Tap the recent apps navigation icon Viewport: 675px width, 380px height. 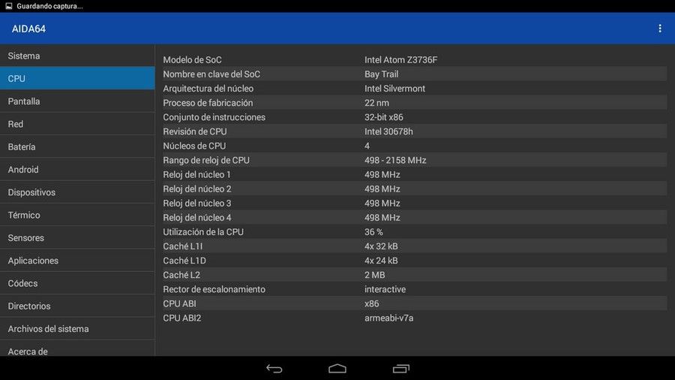pos(400,369)
